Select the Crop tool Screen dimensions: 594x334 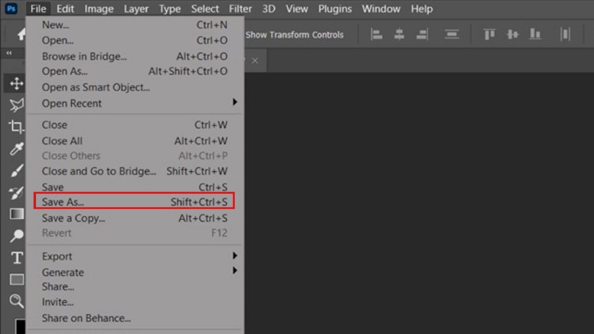17,127
